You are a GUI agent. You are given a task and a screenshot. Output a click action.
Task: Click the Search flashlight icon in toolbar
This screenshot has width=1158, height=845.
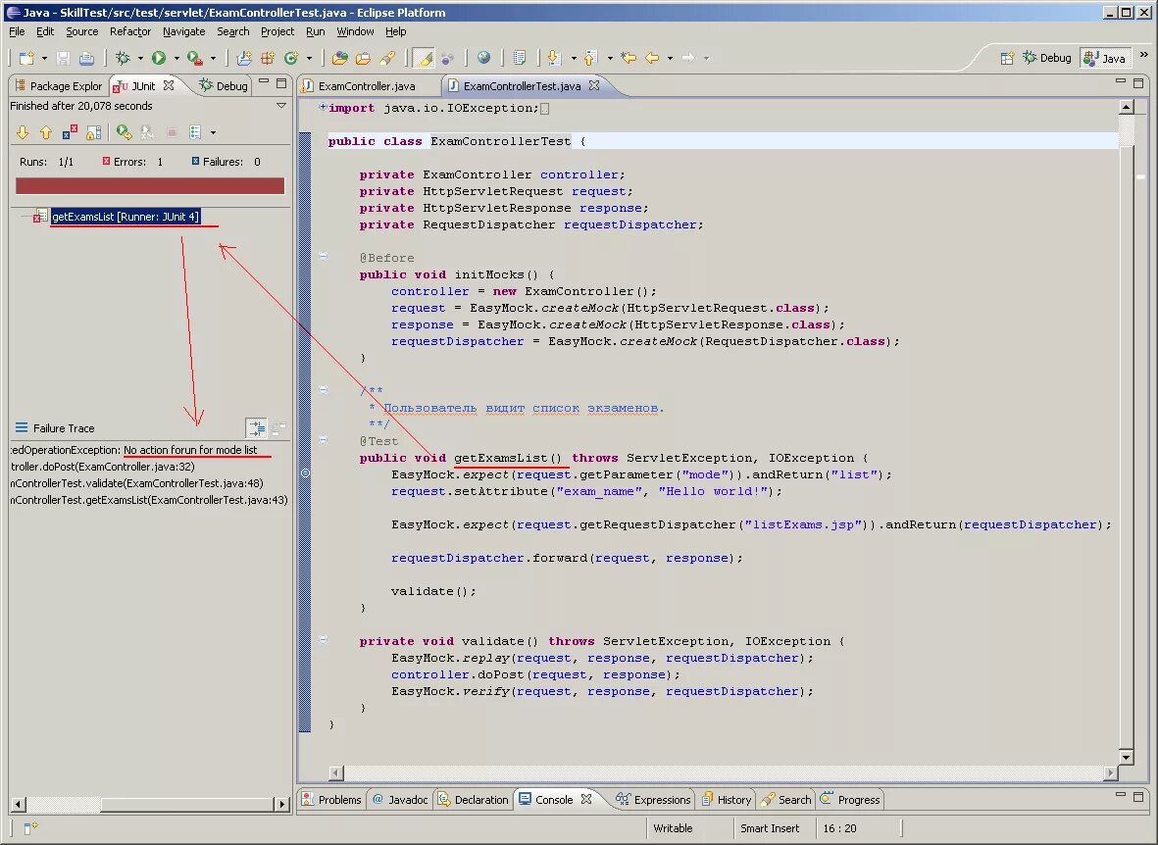(387, 58)
